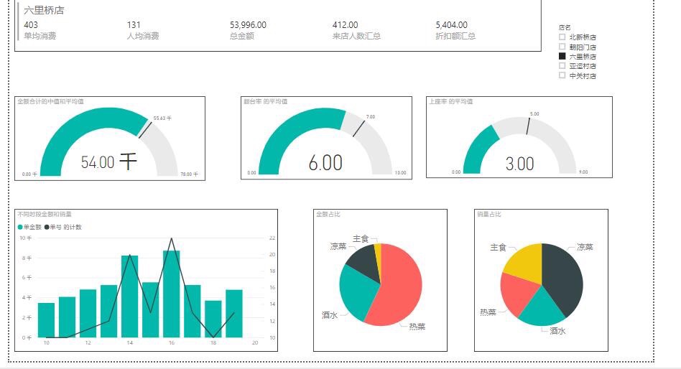This screenshot has height=369, width=681.
Task: Click the 78.00 千 gauge maximum label
Action: tap(190, 174)
